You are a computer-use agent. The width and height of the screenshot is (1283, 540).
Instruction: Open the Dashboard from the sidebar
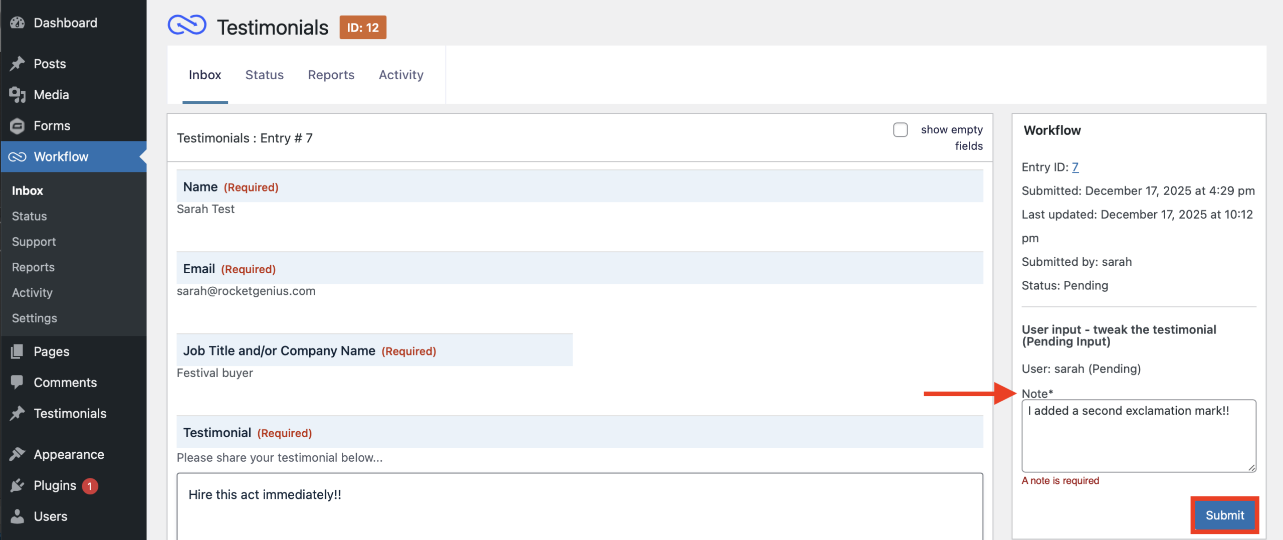(x=18, y=23)
